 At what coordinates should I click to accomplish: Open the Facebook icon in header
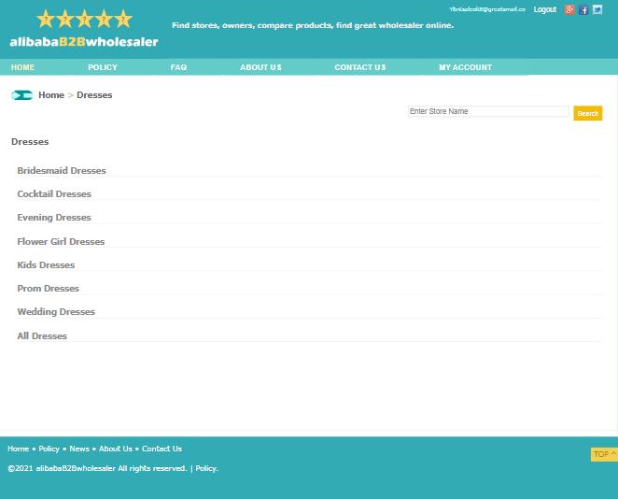coord(583,10)
